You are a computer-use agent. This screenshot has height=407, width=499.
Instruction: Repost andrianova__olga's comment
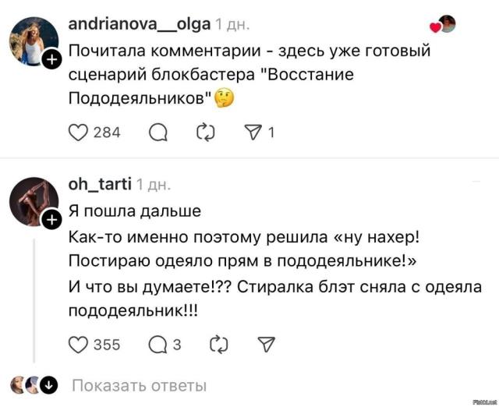point(206,133)
